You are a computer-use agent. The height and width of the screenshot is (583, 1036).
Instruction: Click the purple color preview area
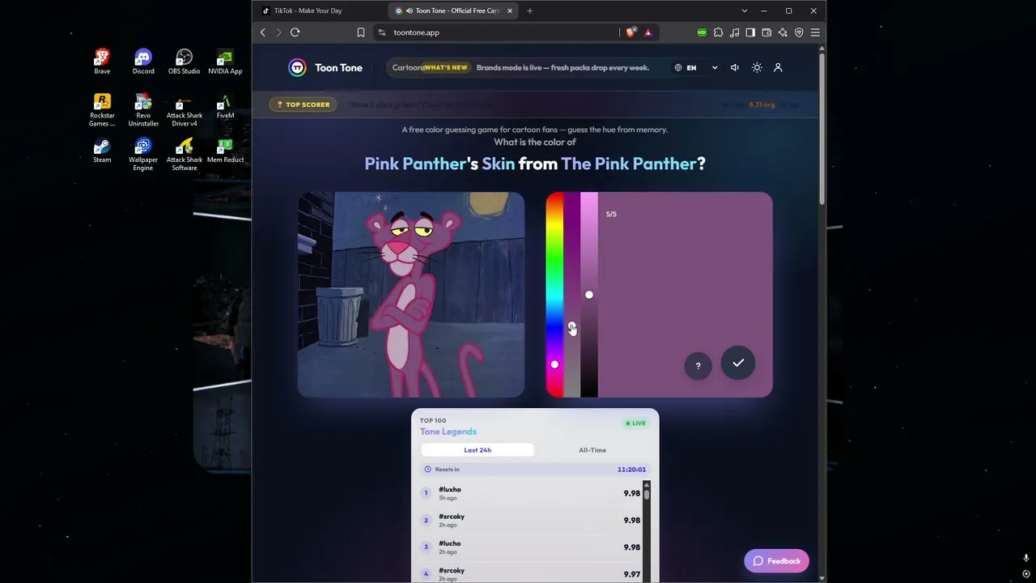click(686, 295)
